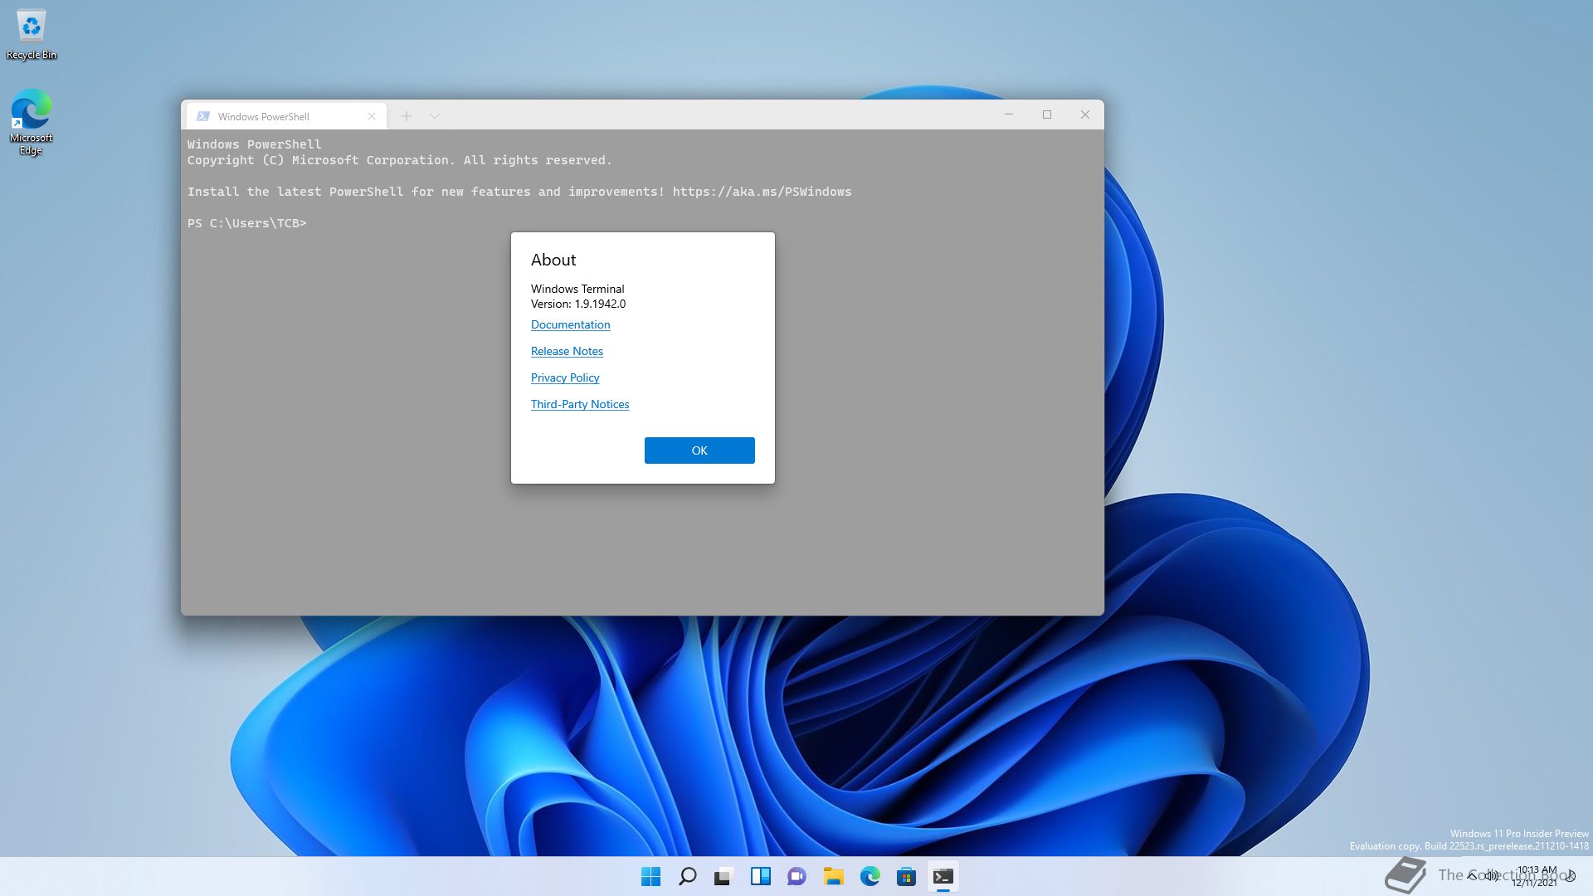Expand the new tab profile dropdown chevron
This screenshot has height=896, width=1593.
coord(435,116)
